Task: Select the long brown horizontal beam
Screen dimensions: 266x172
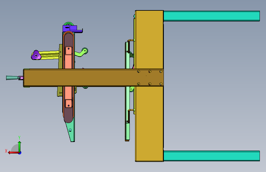Action: click(x=93, y=78)
